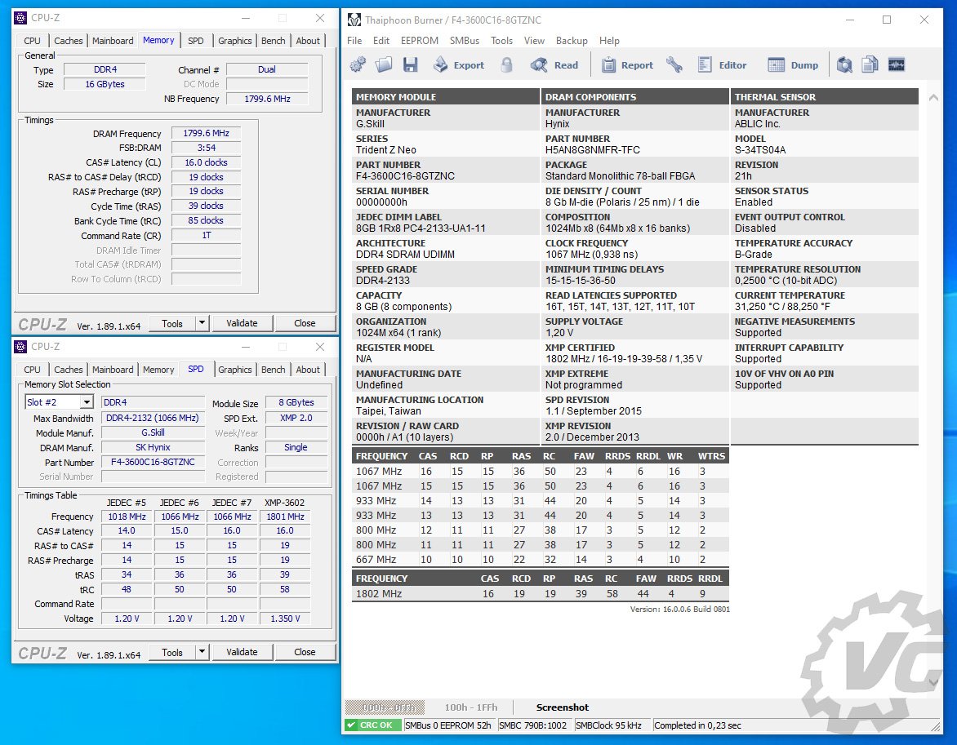This screenshot has height=745, width=957.
Task: Switch to Mainboard tab in CPU-Z Memory window
Action: [113, 41]
